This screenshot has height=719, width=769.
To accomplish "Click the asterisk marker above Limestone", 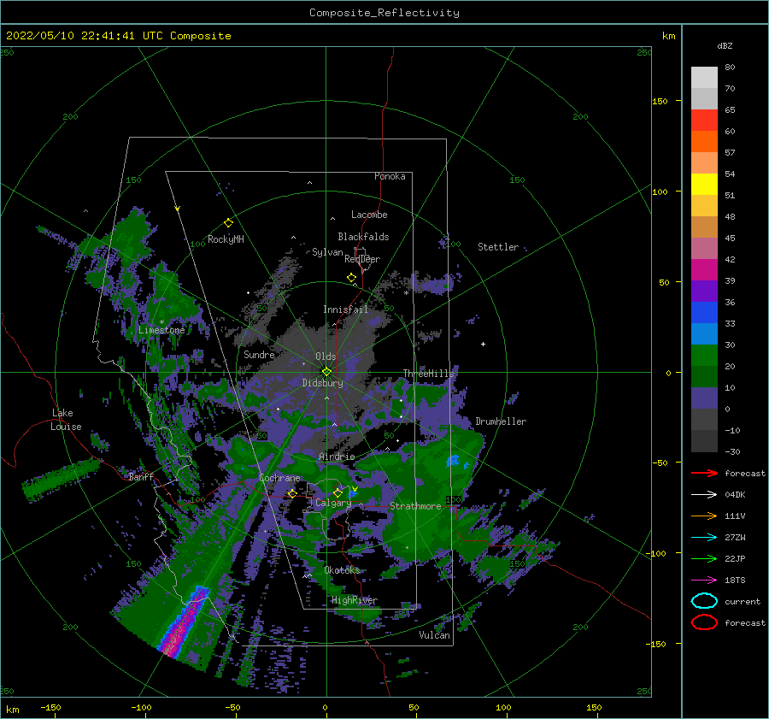I will click(161, 322).
